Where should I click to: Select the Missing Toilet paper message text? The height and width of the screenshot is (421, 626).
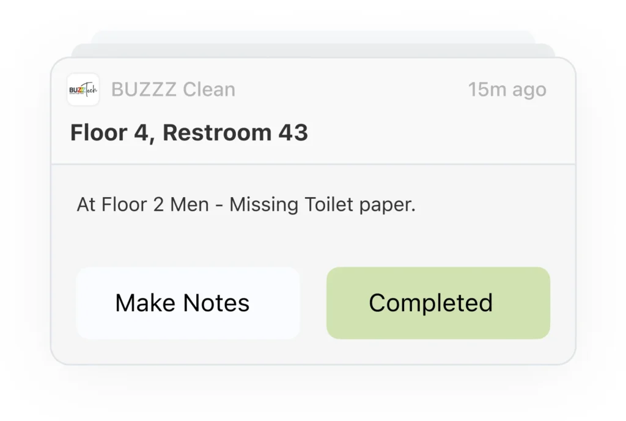(x=246, y=204)
